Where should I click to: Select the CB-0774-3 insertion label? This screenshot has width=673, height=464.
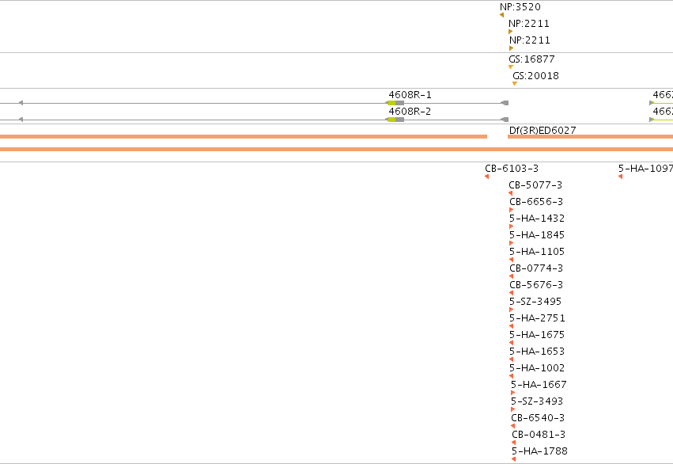point(536,268)
